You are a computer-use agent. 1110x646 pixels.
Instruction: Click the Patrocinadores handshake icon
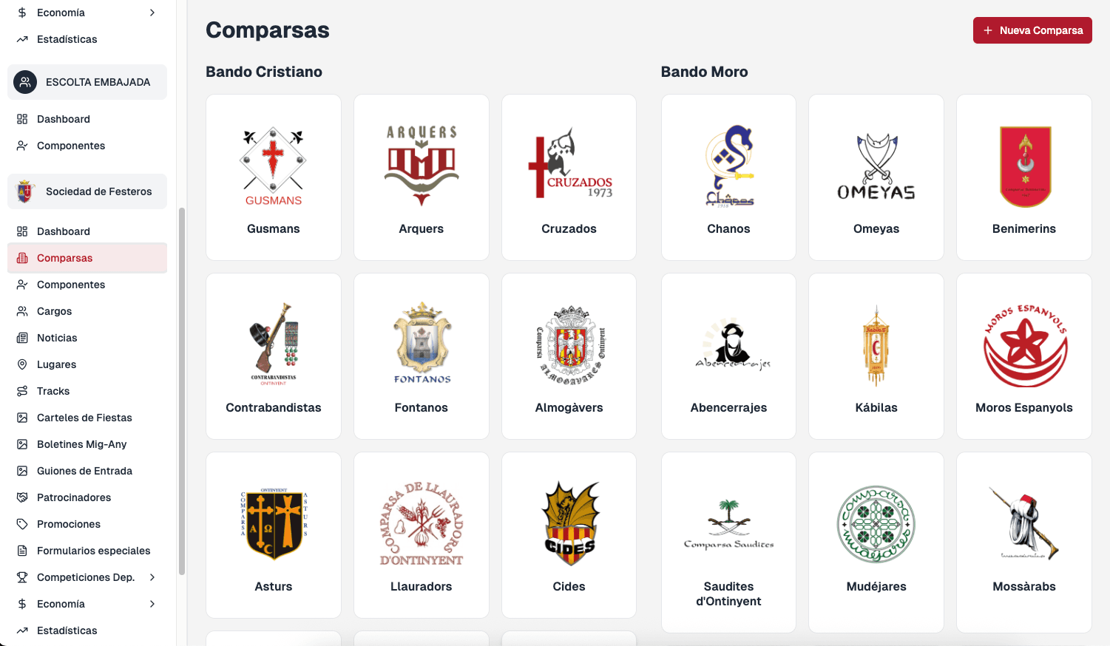[x=22, y=497]
